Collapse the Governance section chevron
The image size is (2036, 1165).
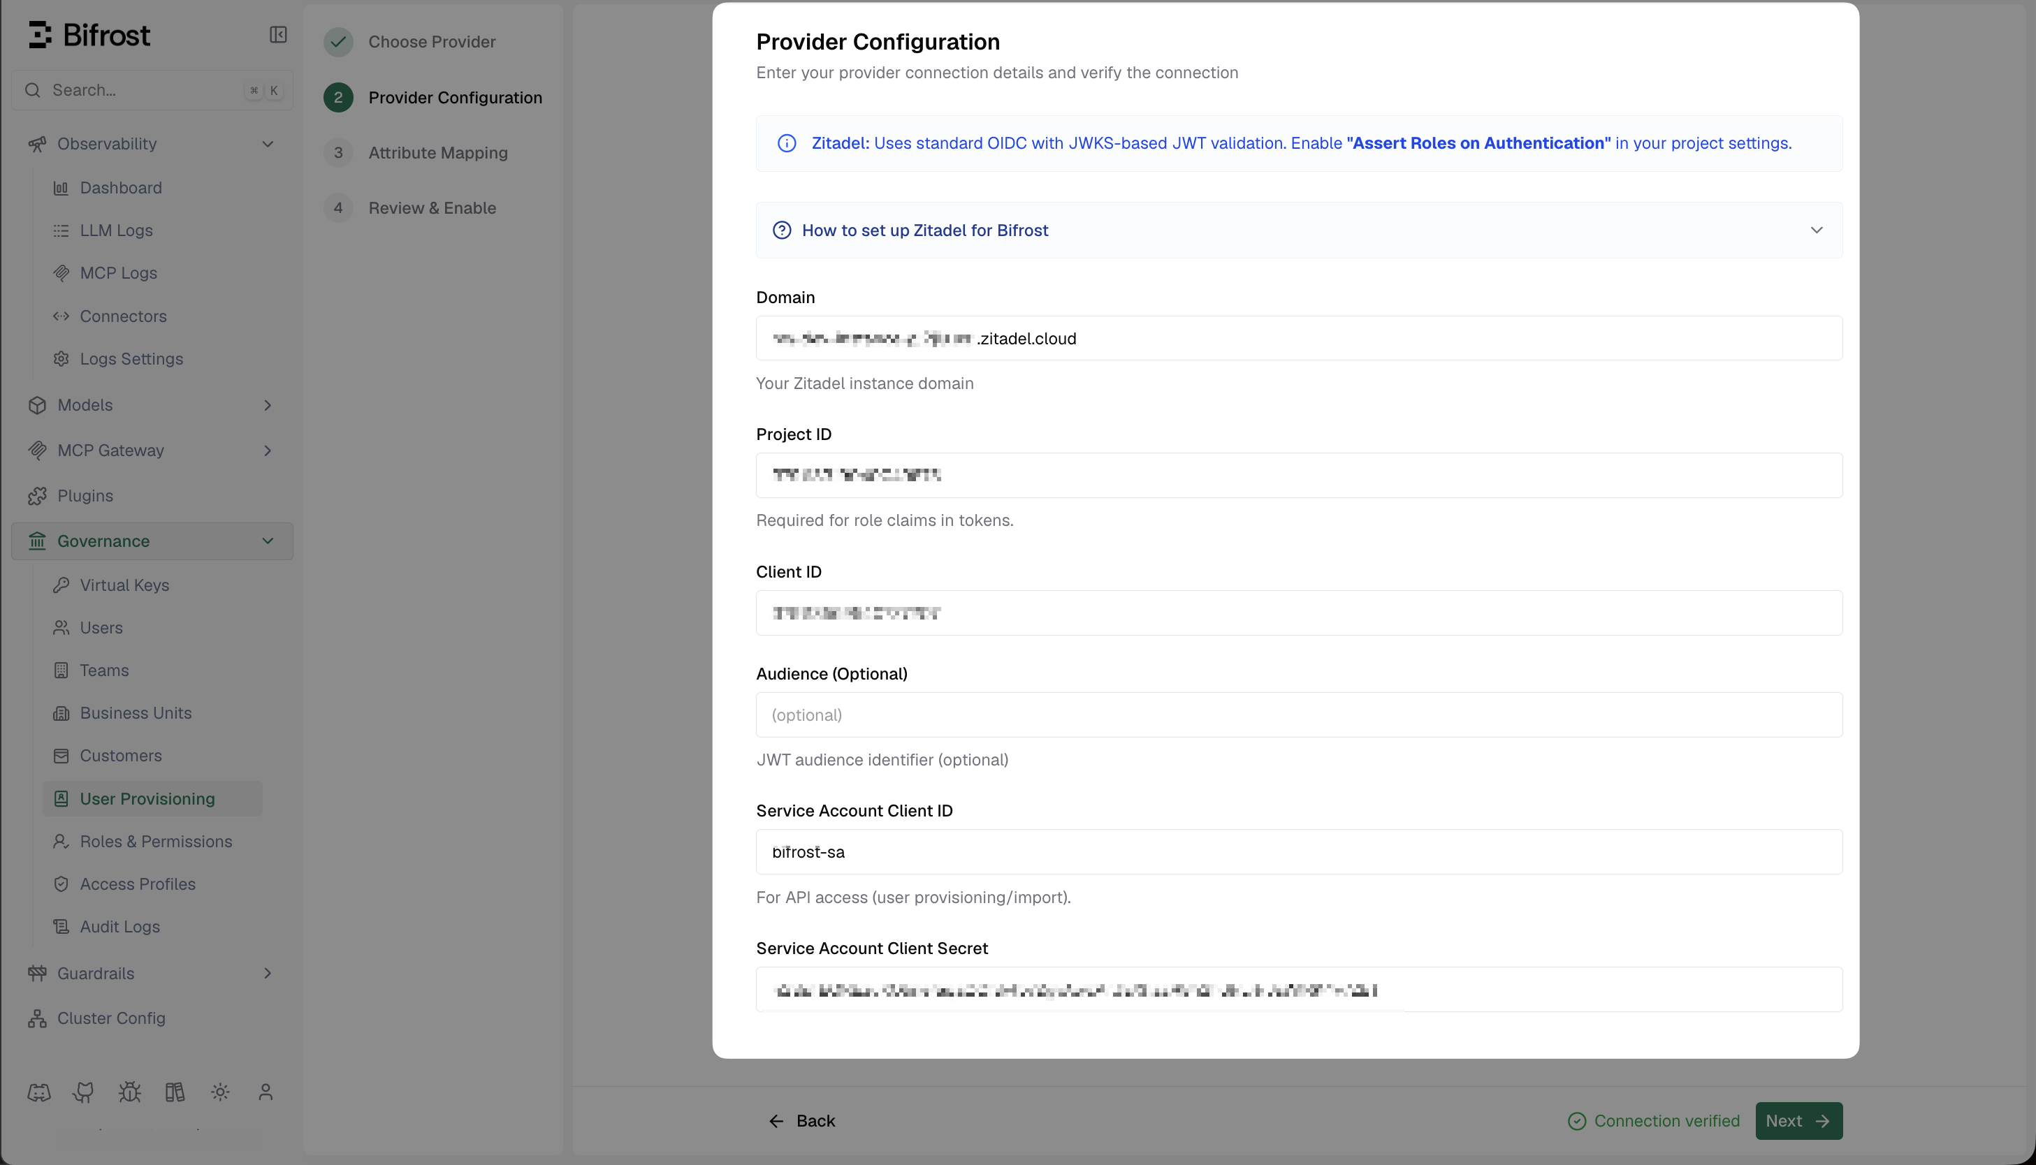268,542
